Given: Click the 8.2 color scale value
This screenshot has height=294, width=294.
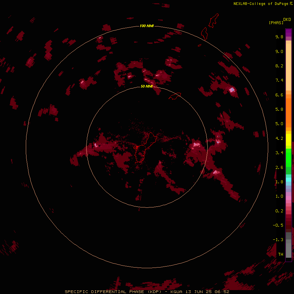Looking at the screenshot, I should [279, 66].
